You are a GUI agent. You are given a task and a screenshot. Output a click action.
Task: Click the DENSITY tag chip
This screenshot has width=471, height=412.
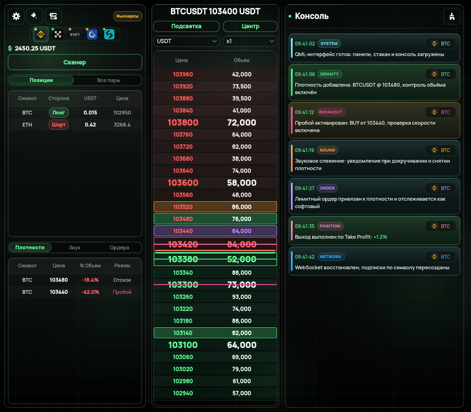(329, 74)
